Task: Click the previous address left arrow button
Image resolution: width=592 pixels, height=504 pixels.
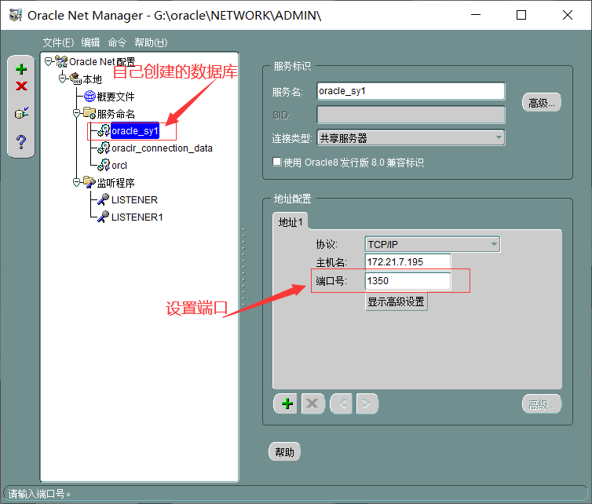Action: pos(342,404)
